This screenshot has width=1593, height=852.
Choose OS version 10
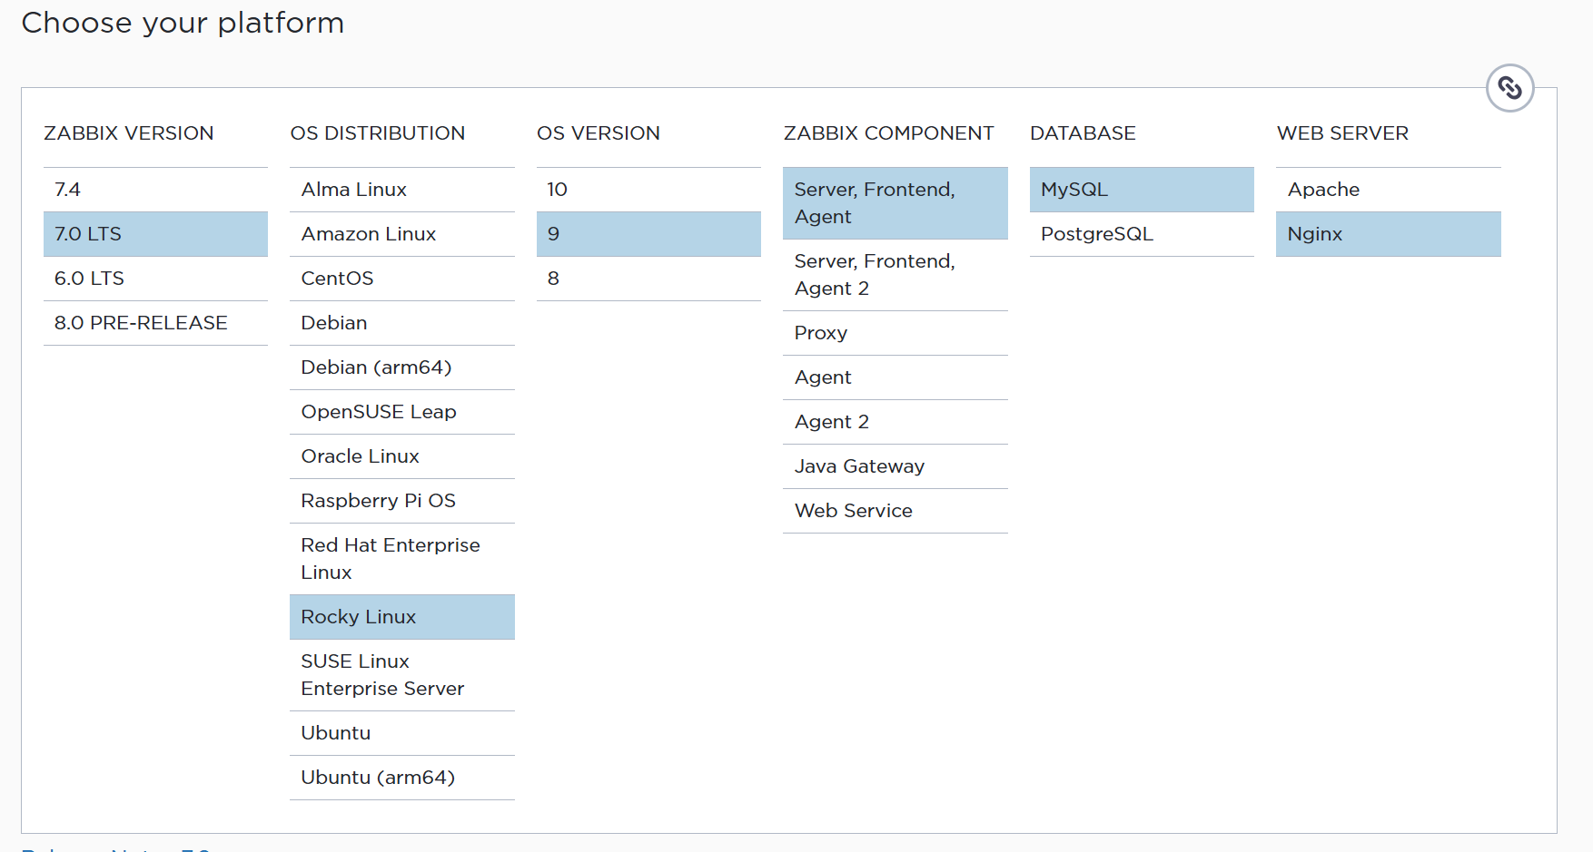click(x=648, y=190)
